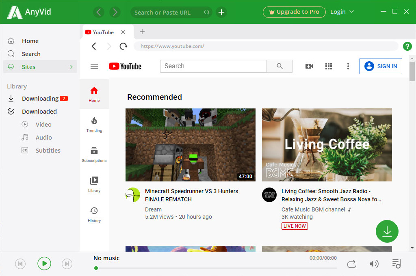
Task: Add a new browser tab
Action: coord(142,32)
